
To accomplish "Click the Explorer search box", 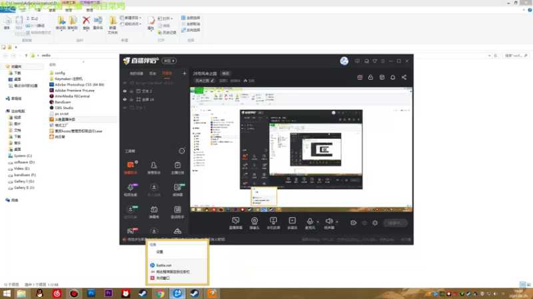I will coord(515,56).
